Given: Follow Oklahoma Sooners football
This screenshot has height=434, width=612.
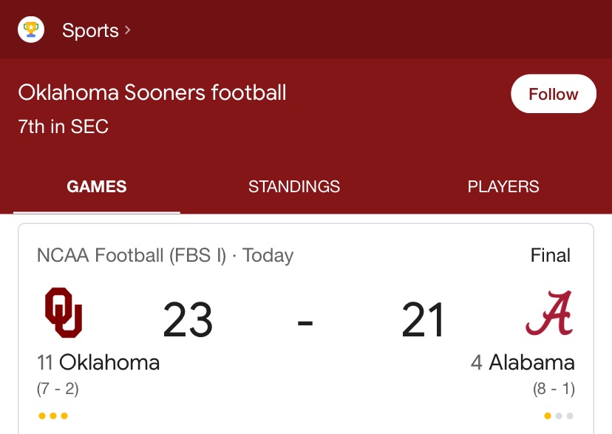Looking at the screenshot, I should (x=554, y=94).
